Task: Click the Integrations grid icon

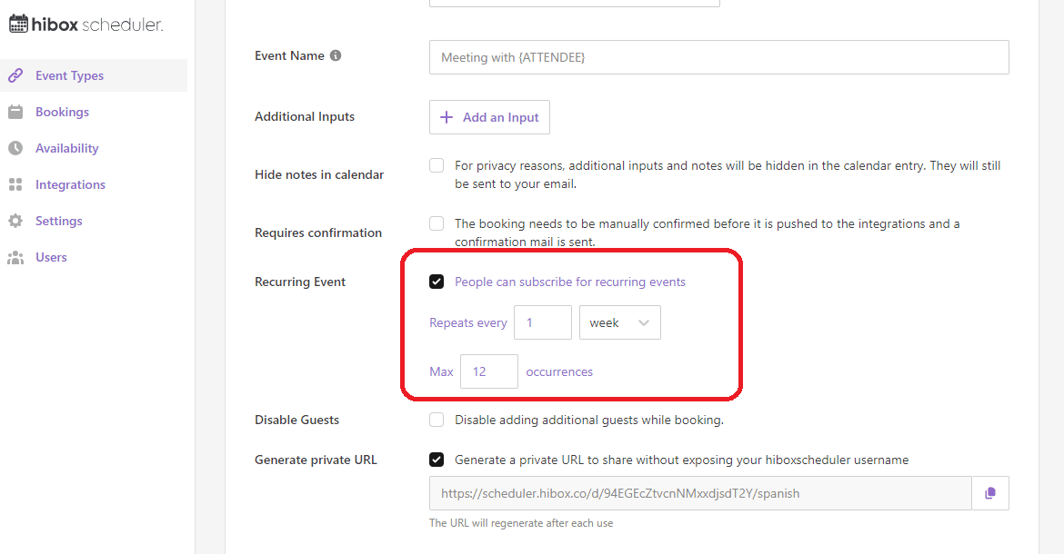Action: (x=15, y=184)
